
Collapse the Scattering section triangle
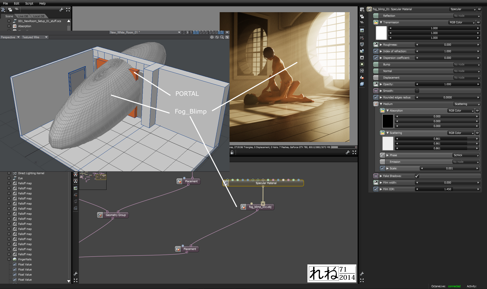pos(388,133)
